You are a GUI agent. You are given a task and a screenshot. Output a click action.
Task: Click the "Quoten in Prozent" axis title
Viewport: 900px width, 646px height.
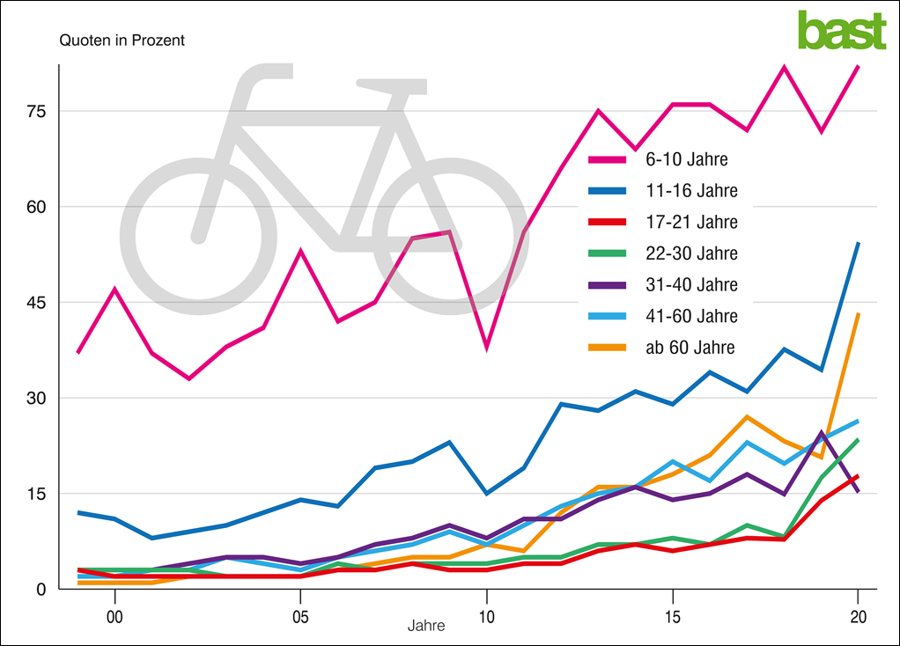122,40
